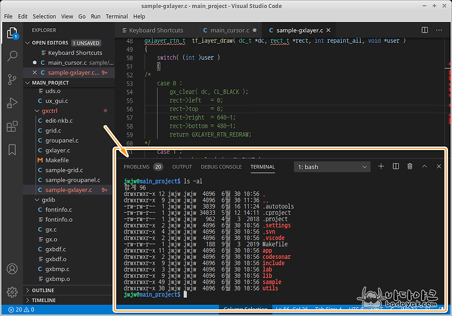
Task: Open the Explorer view in activity bar
Action: click(x=12, y=33)
